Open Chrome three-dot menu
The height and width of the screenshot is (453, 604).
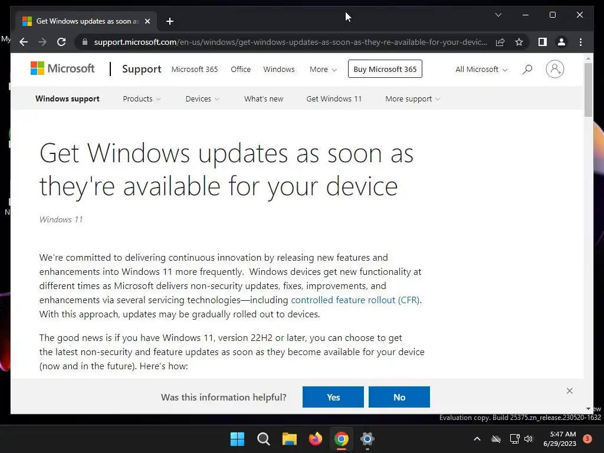(x=580, y=42)
